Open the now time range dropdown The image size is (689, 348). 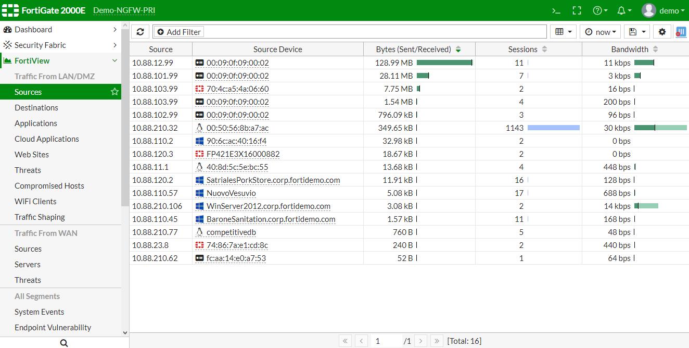pyautogui.click(x=601, y=32)
